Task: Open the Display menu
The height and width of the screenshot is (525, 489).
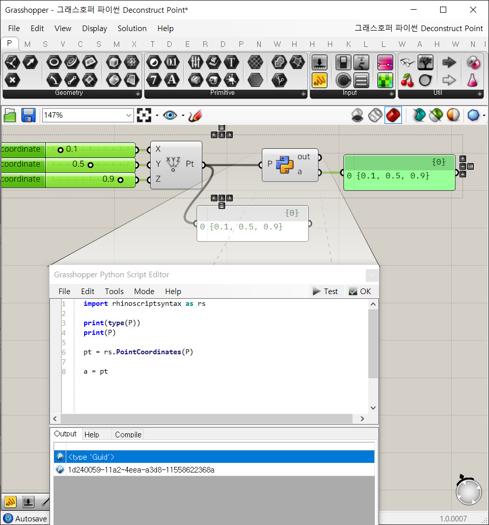Action: (x=94, y=29)
